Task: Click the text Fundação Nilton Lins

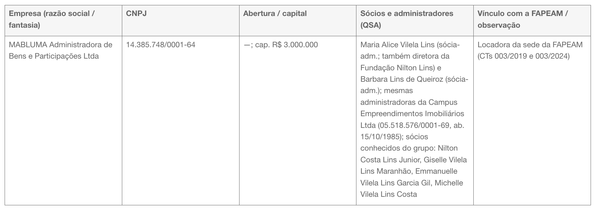Action: pos(394,68)
